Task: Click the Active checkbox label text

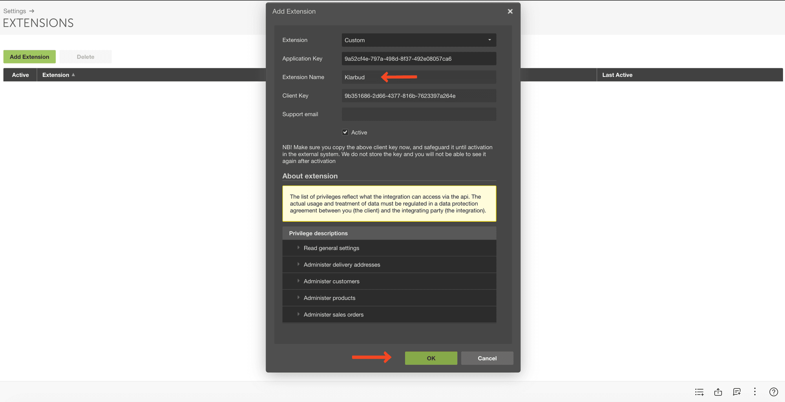Action: 359,133
